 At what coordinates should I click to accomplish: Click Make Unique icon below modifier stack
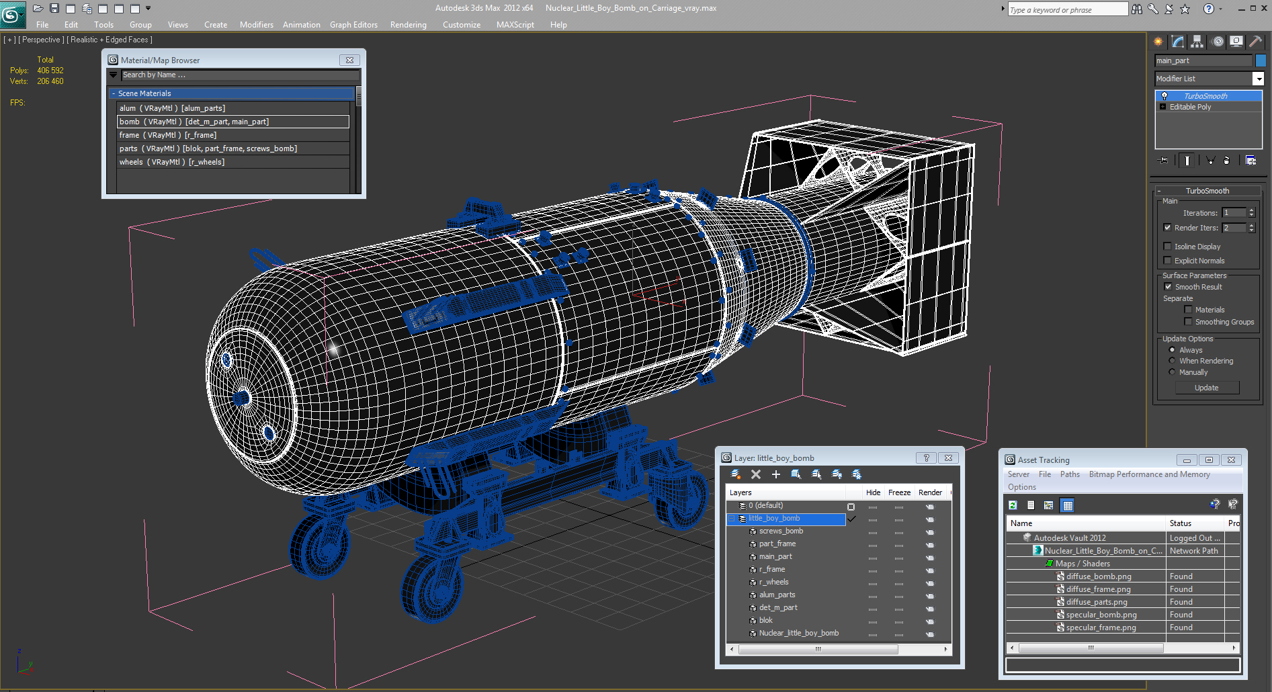(x=1210, y=161)
